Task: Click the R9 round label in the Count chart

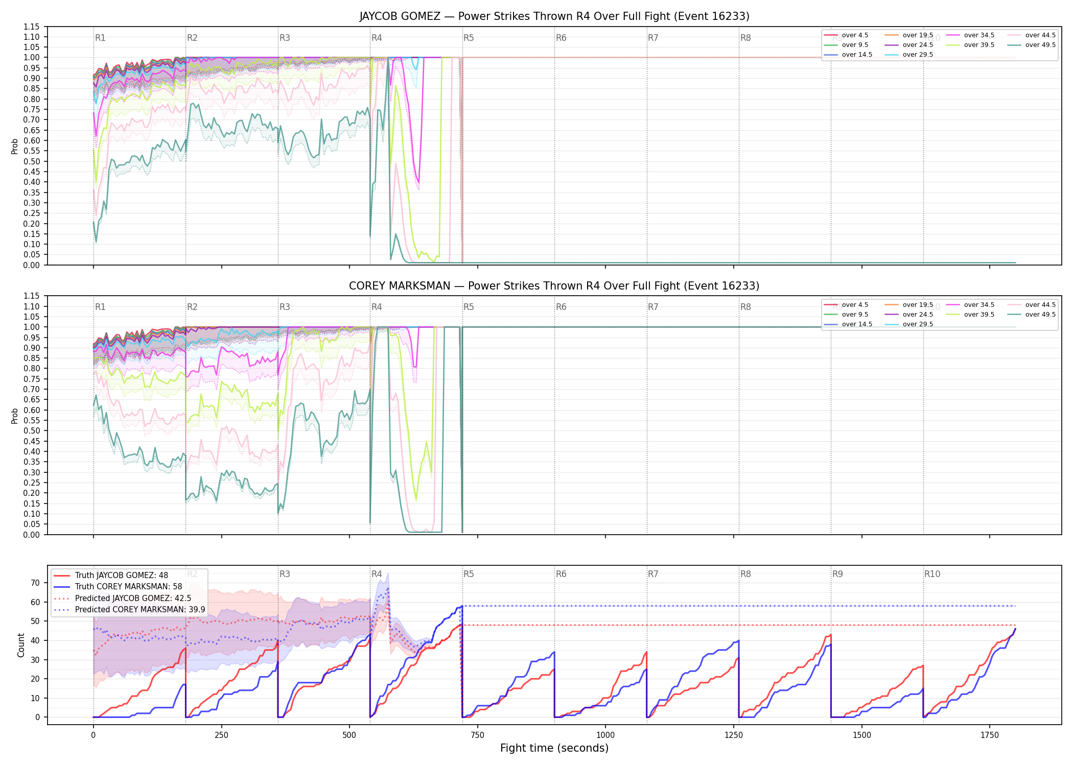Action: click(x=837, y=574)
